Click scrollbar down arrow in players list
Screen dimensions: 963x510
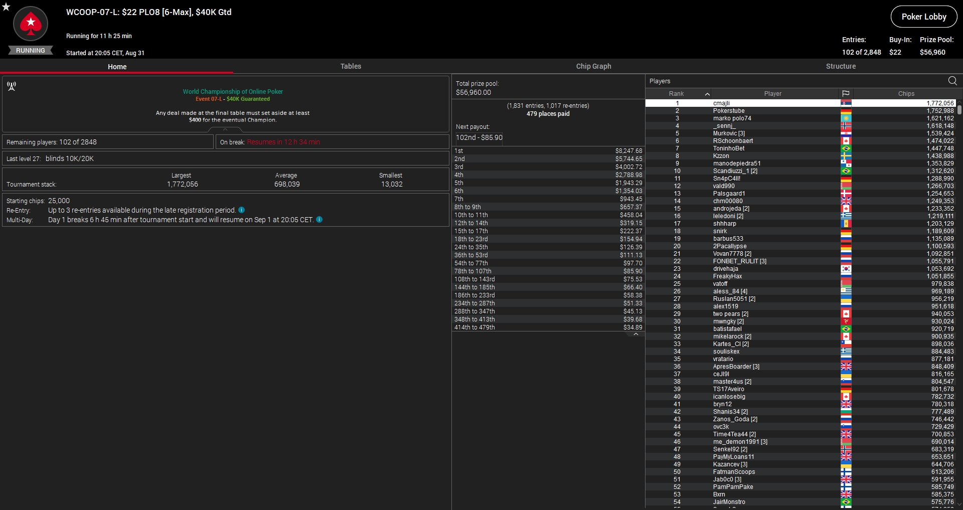(x=959, y=504)
